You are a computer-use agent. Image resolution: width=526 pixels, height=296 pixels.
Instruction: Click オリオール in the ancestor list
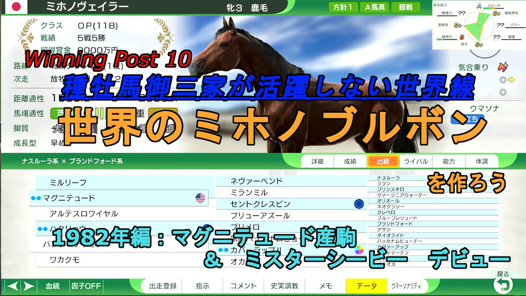[x=388, y=201]
